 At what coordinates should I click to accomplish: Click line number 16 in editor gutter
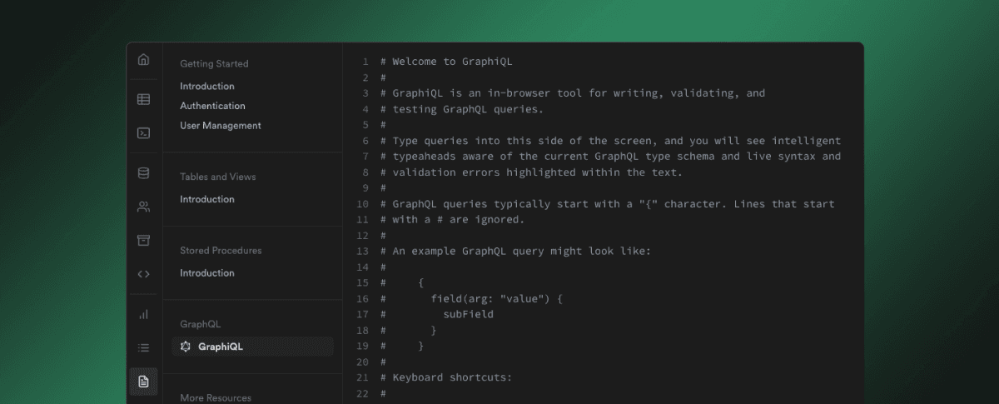click(362, 298)
